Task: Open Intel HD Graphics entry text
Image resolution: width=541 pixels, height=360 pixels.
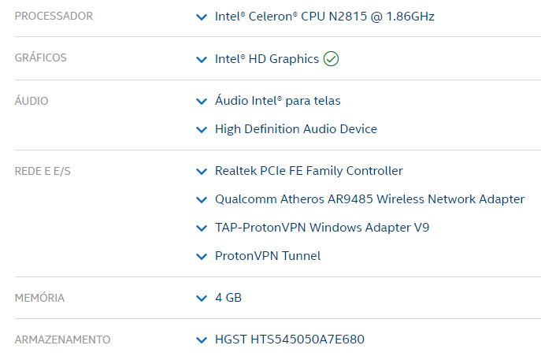Action: (x=267, y=59)
